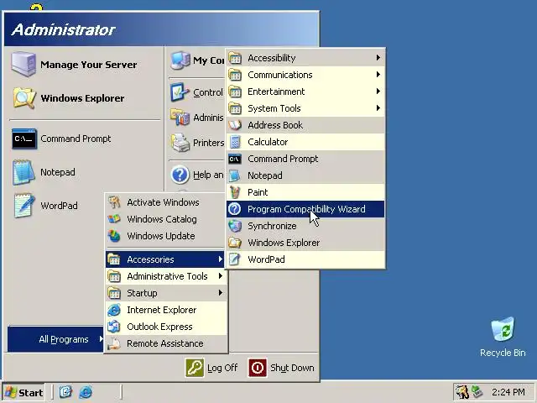Open Manage Your Server icon
The width and height of the screenshot is (537, 403).
pos(23,64)
